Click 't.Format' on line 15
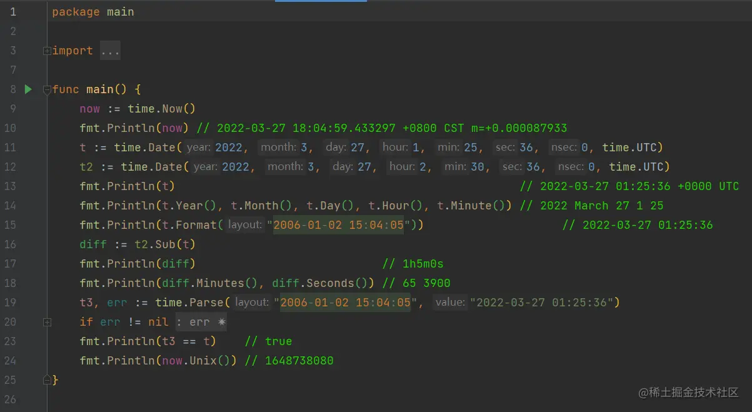 click(x=189, y=225)
